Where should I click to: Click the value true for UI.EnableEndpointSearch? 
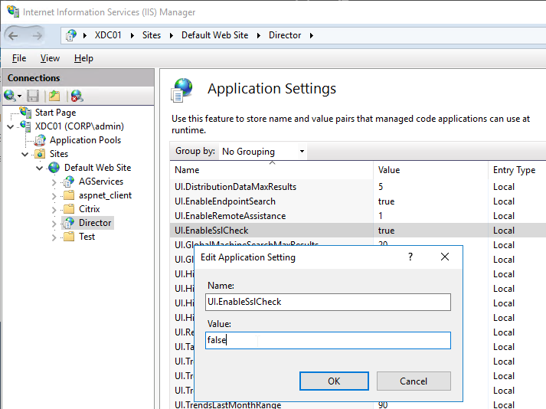point(386,201)
